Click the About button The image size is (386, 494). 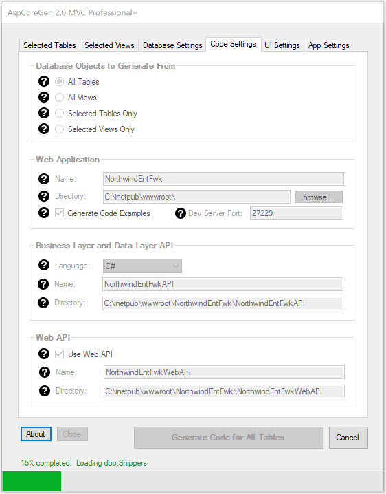point(36,434)
